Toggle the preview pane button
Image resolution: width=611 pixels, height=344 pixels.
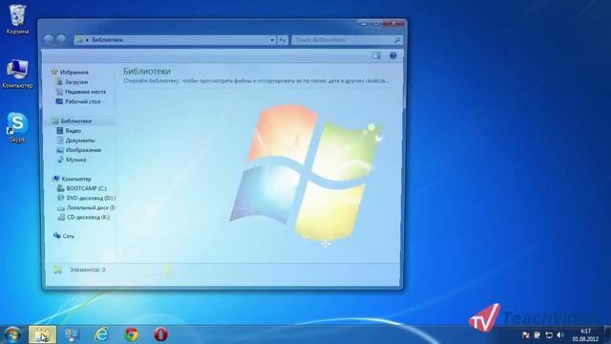(376, 55)
